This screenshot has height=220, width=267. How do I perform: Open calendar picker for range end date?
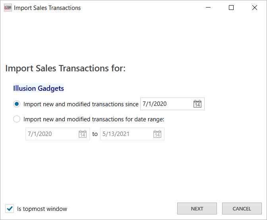coord(157,134)
